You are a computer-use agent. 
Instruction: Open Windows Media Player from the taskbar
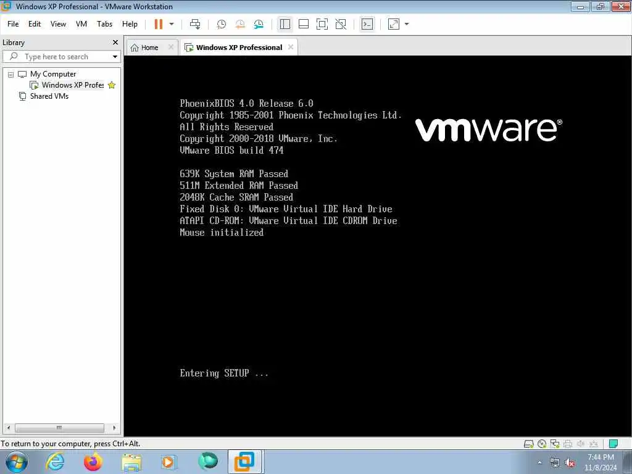168,462
